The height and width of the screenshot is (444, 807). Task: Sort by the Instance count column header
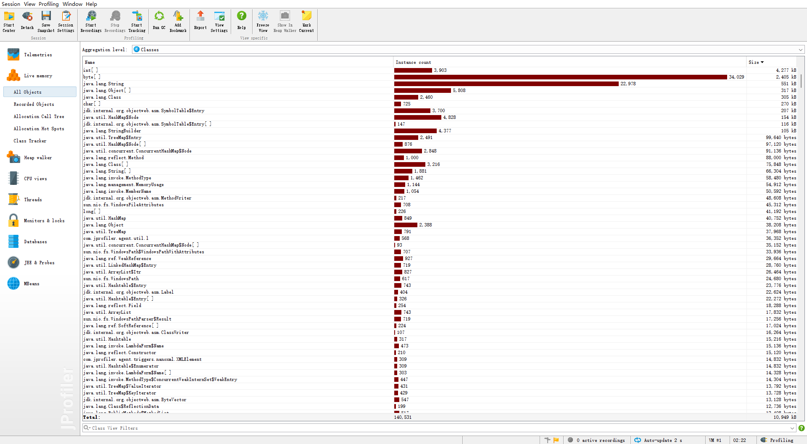pos(570,62)
